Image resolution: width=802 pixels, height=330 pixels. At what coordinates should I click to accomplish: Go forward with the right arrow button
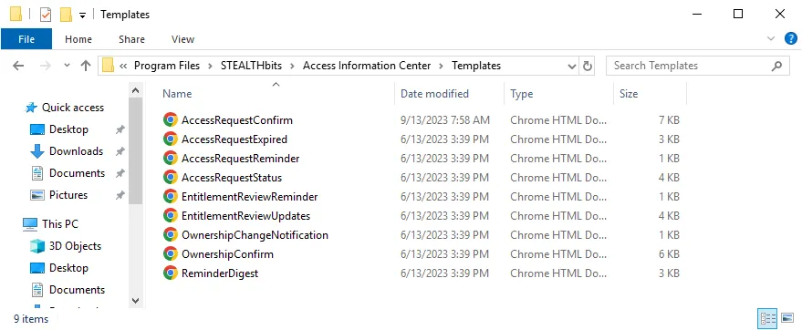45,66
